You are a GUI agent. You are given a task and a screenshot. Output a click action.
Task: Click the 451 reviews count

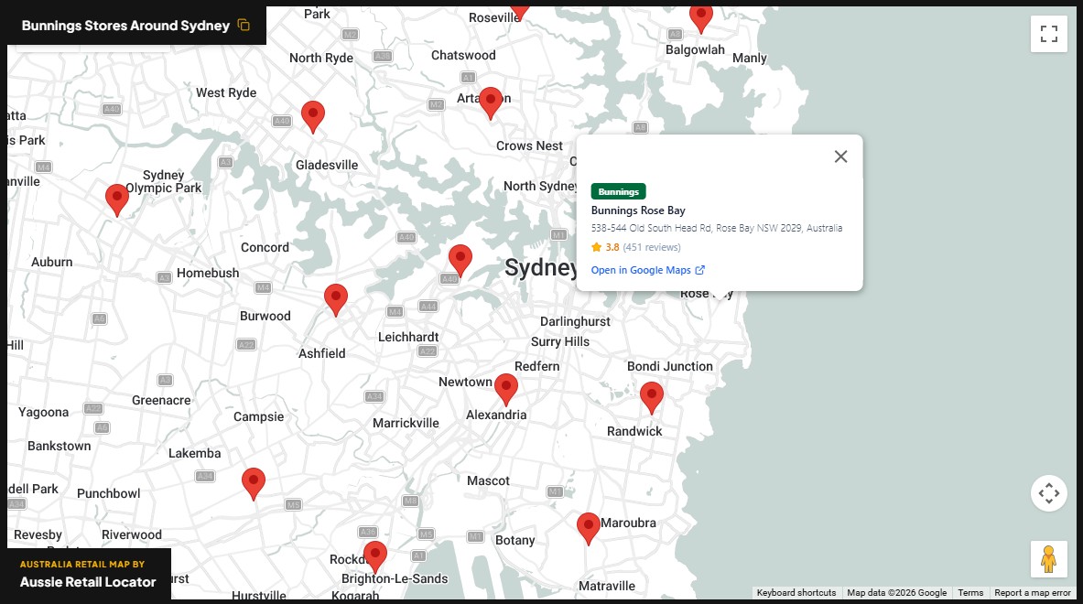(651, 247)
